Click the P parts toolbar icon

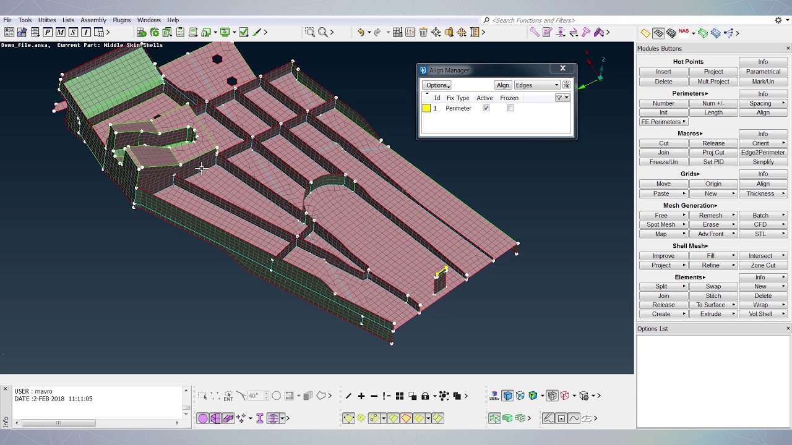click(47, 32)
